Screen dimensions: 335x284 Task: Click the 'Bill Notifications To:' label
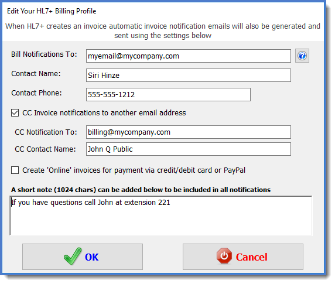tap(44, 54)
